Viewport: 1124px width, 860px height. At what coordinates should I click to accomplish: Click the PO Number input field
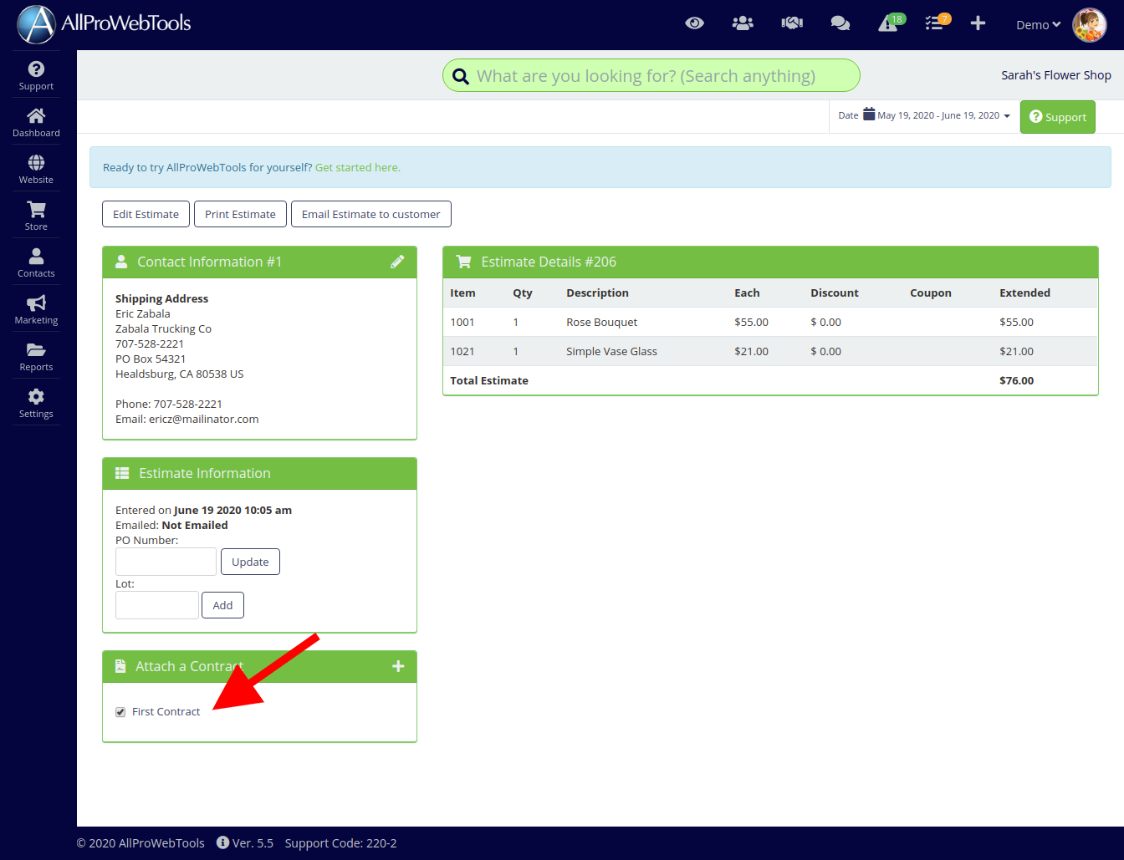(x=166, y=562)
